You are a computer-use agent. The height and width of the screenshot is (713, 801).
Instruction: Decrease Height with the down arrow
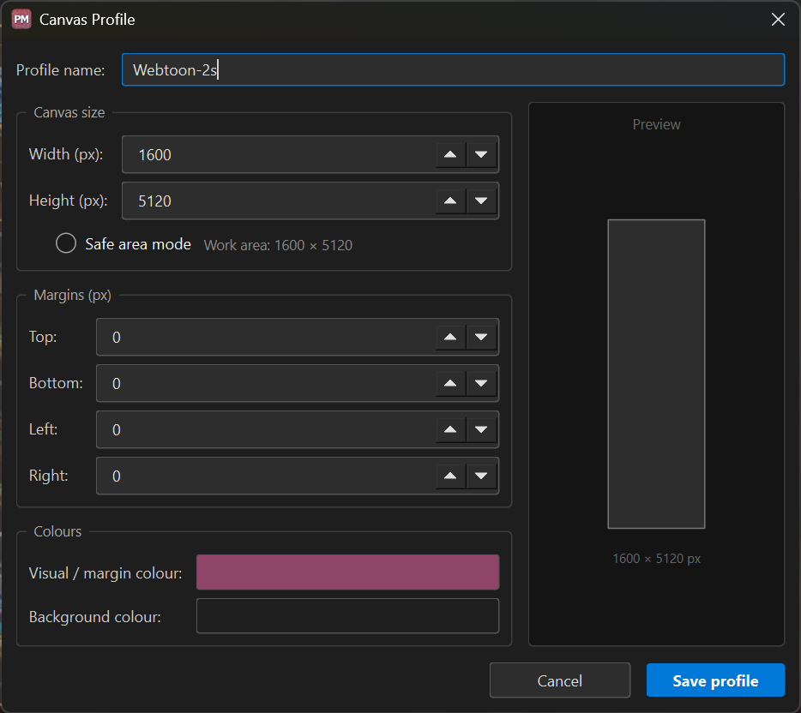[x=481, y=201]
